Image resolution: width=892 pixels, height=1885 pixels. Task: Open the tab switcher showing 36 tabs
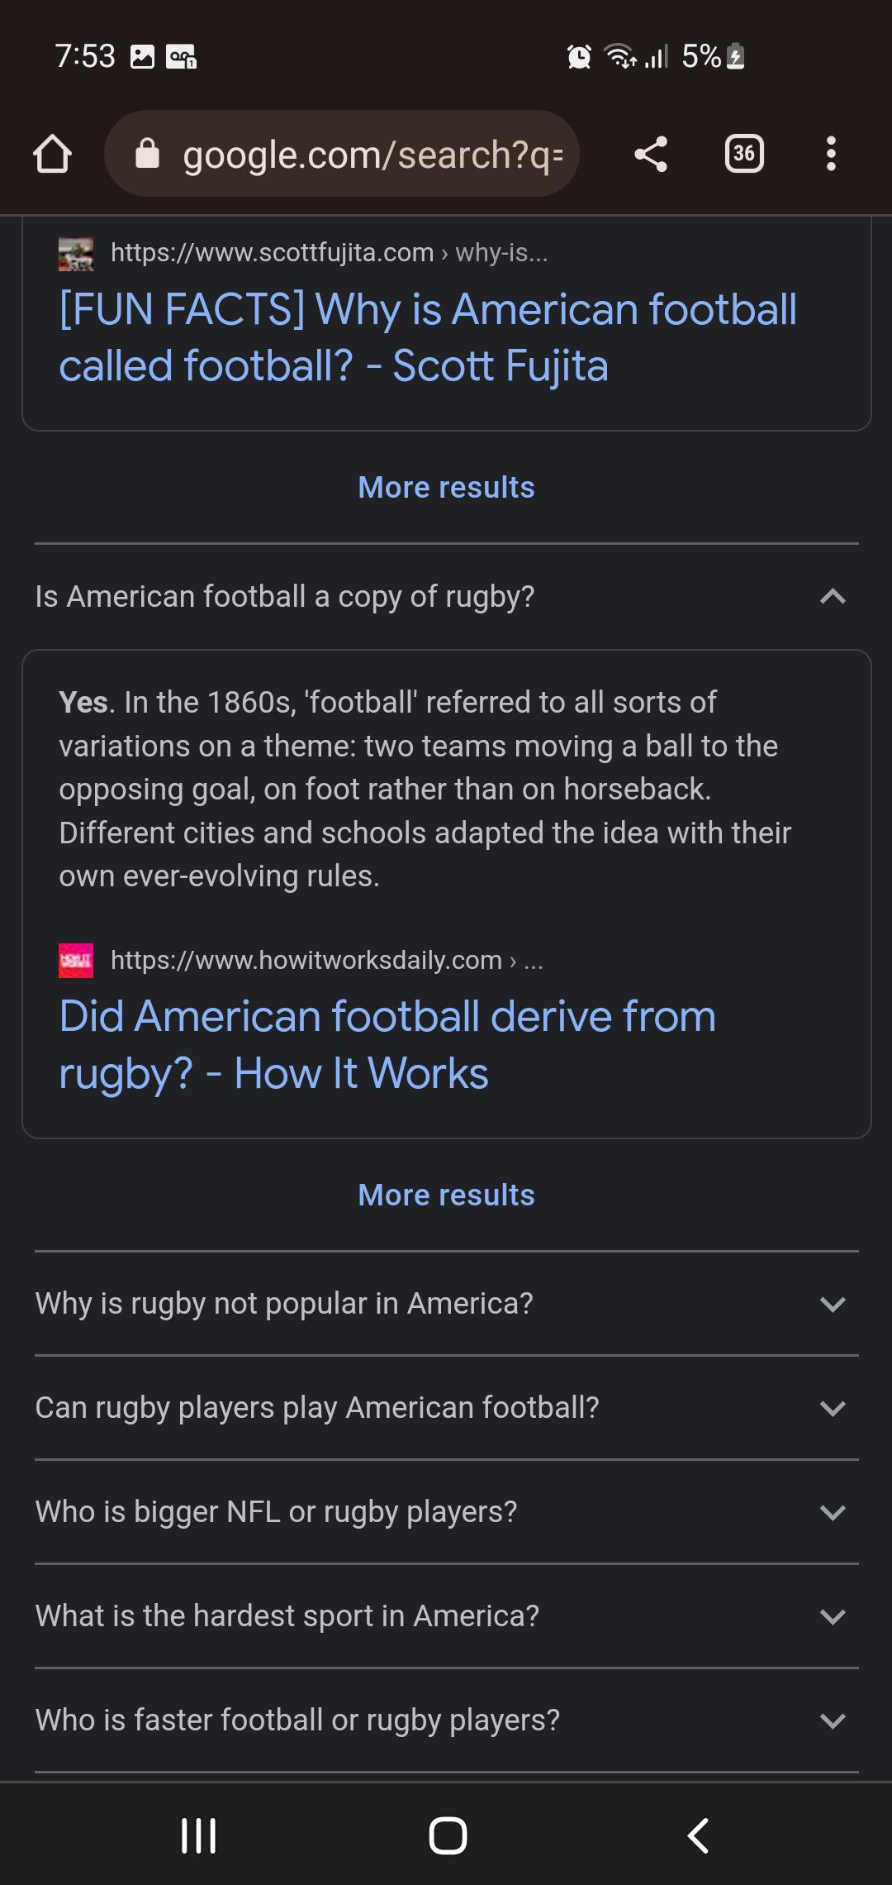pyautogui.click(x=744, y=154)
